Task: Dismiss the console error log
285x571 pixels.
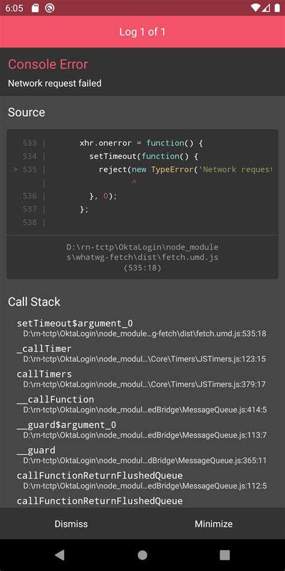Action: tap(71, 523)
